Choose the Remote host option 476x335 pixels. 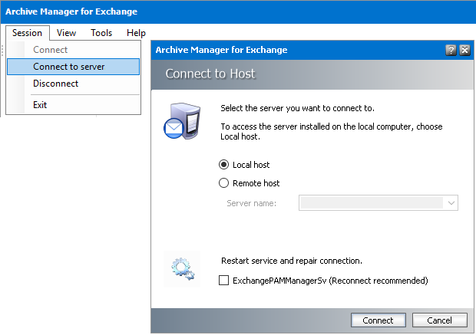[224, 183]
